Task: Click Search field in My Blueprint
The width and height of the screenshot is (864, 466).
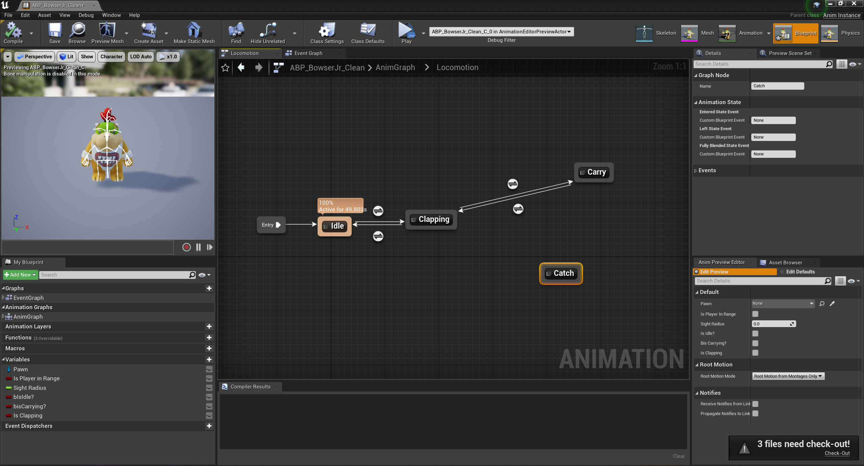Action: (x=117, y=275)
